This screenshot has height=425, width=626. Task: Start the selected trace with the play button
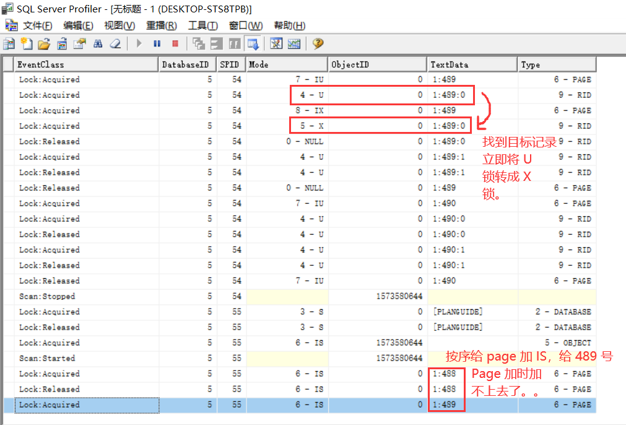pyautogui.click(x=139, y=44)
